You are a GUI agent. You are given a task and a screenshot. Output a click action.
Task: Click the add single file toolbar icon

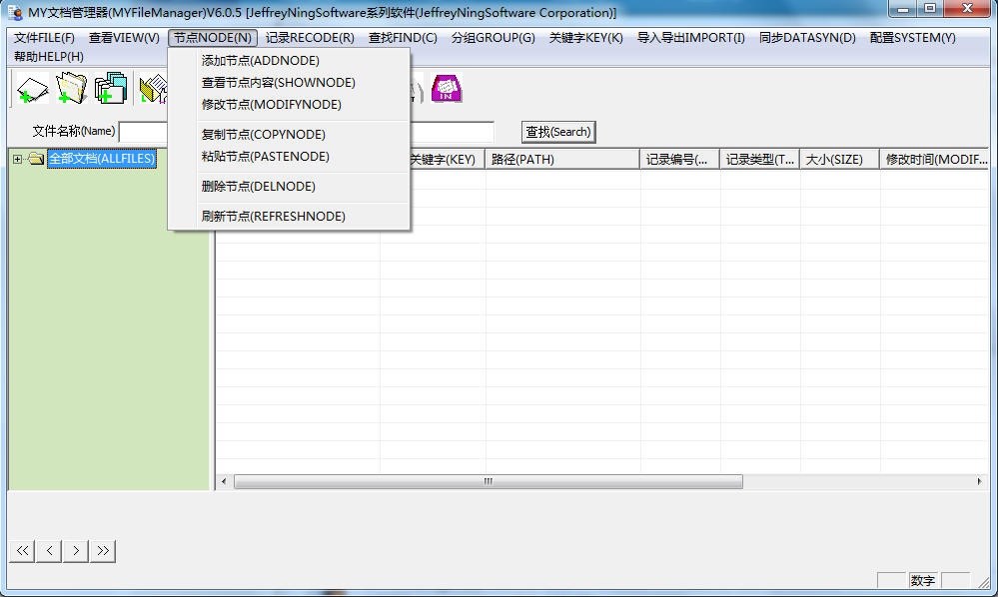[32, 89]
